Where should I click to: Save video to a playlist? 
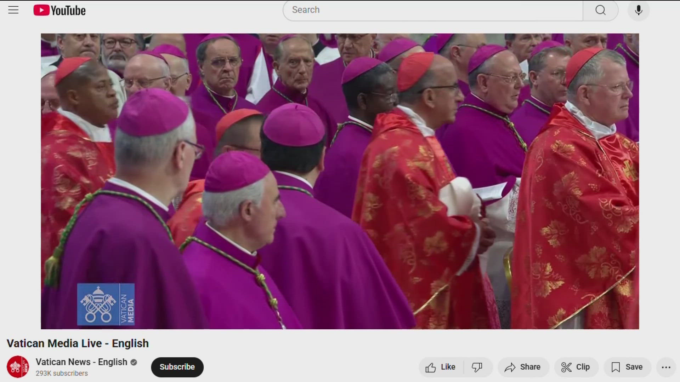click(x=627, y=367)
